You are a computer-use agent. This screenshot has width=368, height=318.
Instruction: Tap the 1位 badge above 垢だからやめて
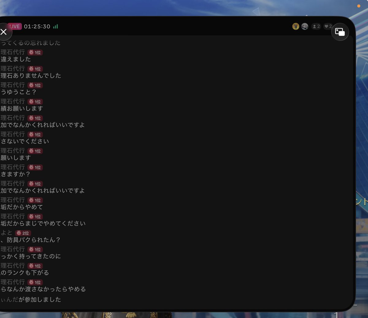35,200
